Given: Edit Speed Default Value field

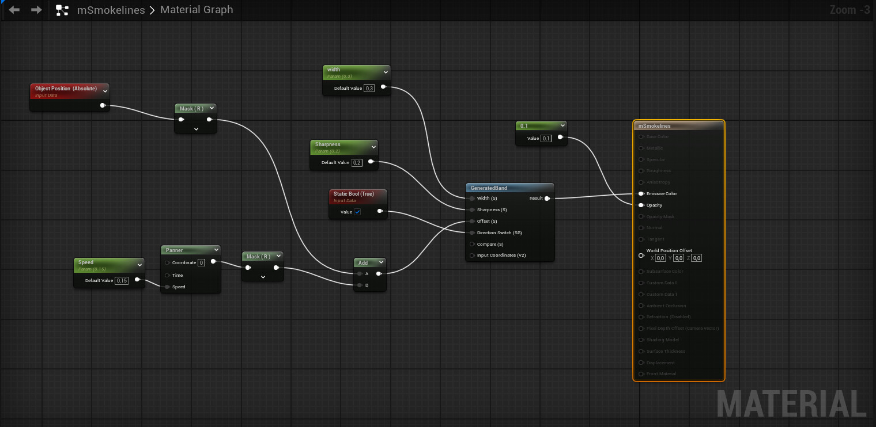Looking at the screenshot, I should pos(122,280).
